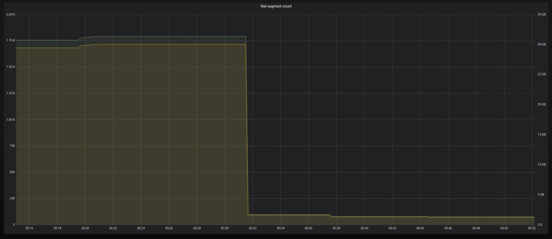Click the 20 GB right axis label
Image resolution: width=552 pixels, height=239 pixels.
click(541, 104)
